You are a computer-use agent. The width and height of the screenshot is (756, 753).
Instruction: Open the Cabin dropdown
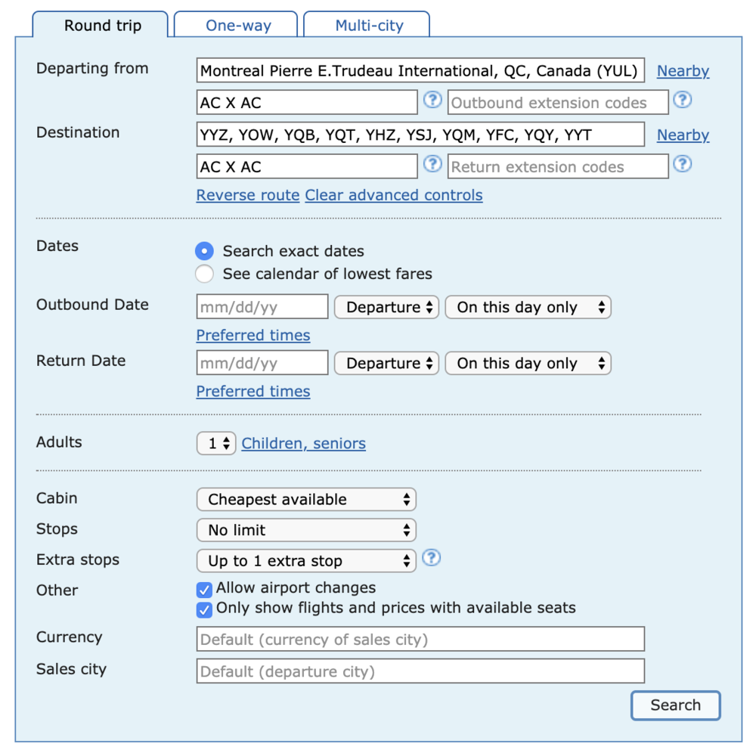coord(306,500)
